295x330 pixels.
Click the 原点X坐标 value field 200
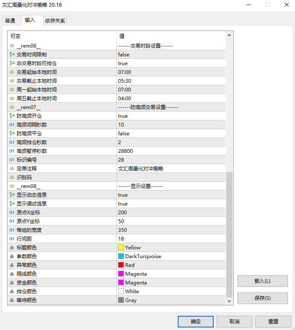pyautogui.click(x=171, y=213)
